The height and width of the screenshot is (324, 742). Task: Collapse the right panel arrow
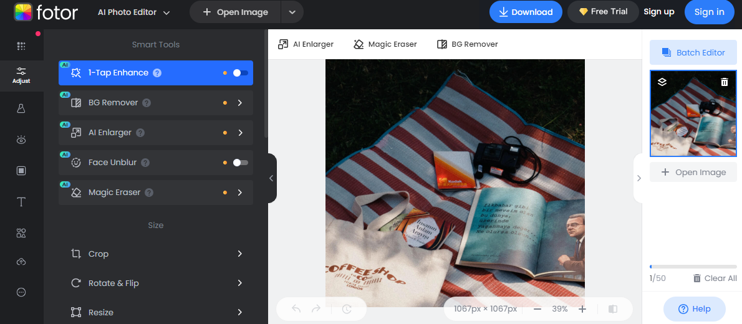[638, 178]
